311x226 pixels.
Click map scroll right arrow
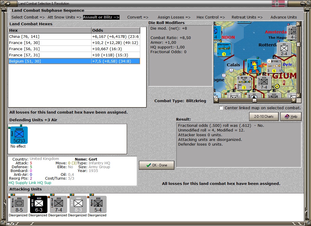click(x=294, y=100)
